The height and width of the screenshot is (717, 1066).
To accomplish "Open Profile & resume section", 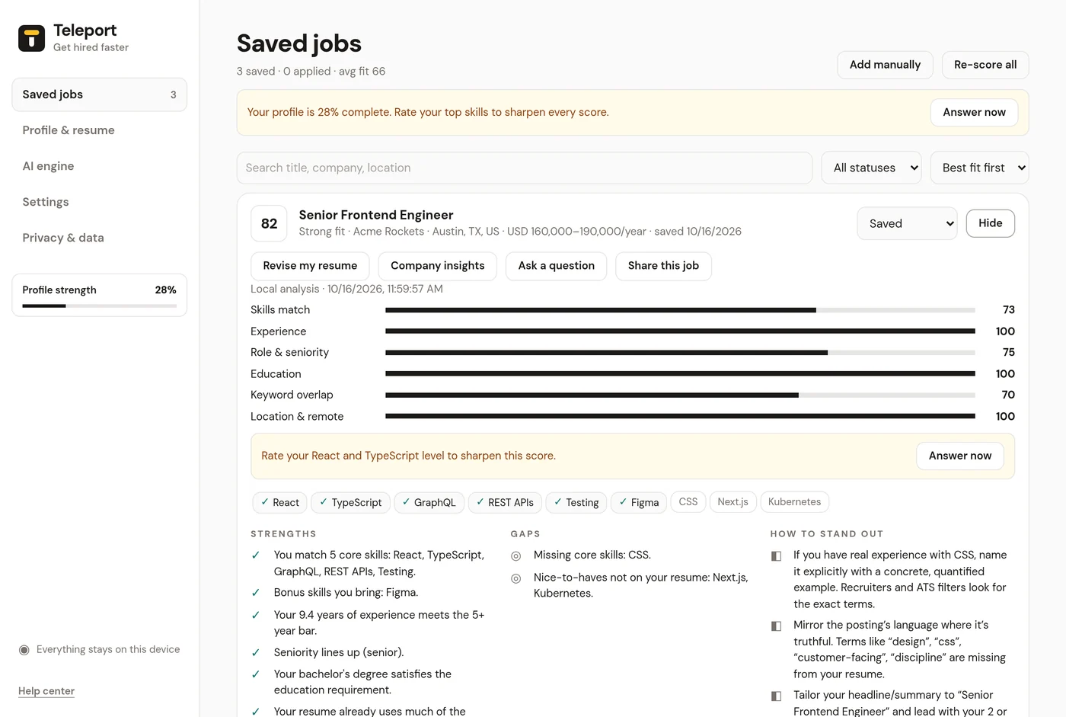I will (99, 130).
